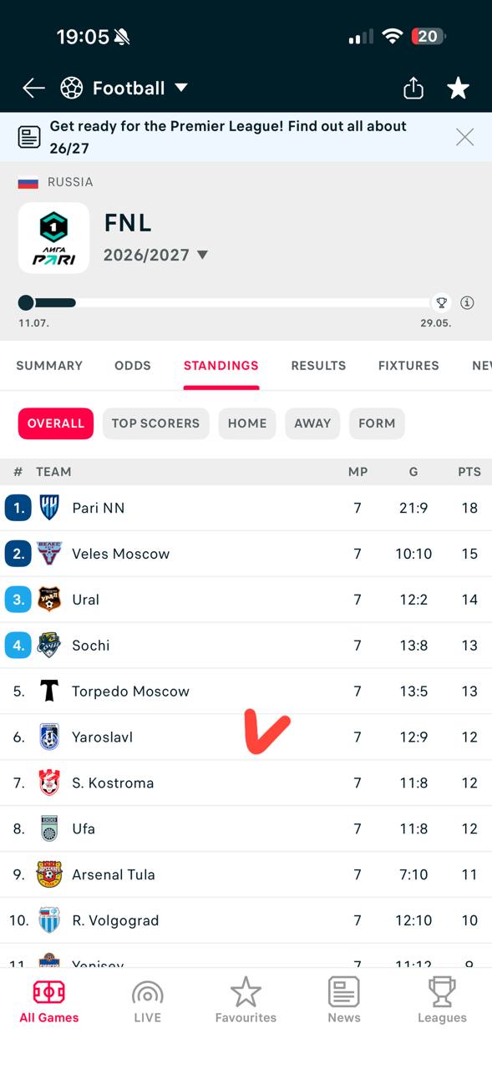Open the season info icon

tap(467, 302)
